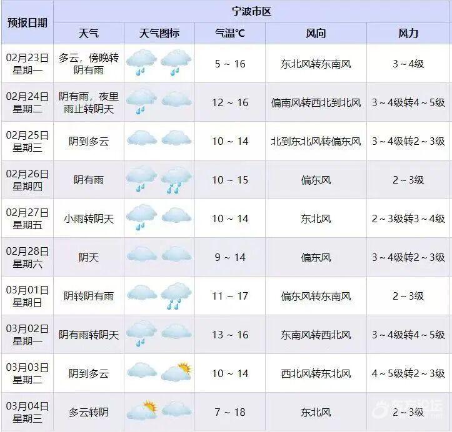The image size is (452, 432).
Task: Click the 天气图标 column header
Action: [159, 34]
